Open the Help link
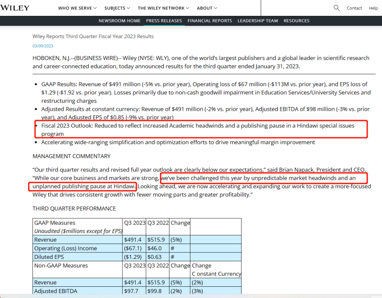Viewport: 382px width, 298px height. 373,8
